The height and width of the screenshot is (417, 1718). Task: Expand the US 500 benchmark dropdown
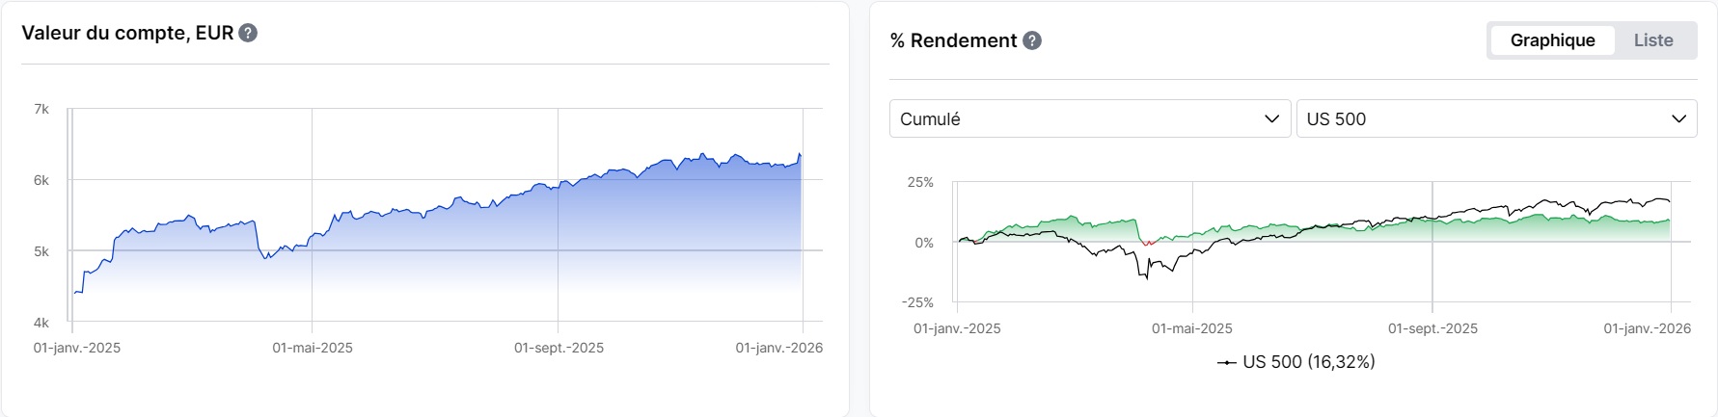[x=1495, y=119]
